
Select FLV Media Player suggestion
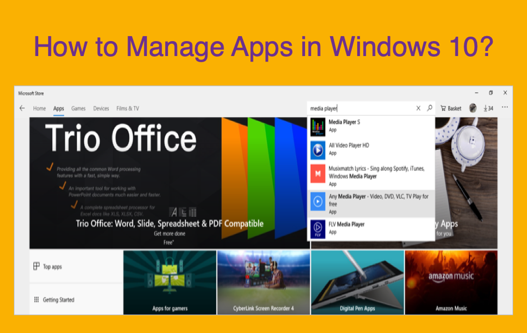click(x=371, y=229)
